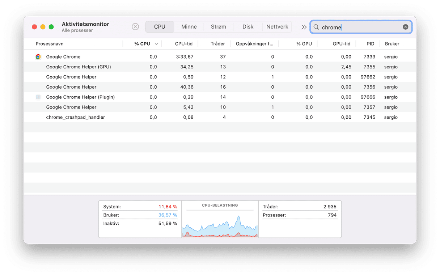Click PID value 97666

[368, 97]
